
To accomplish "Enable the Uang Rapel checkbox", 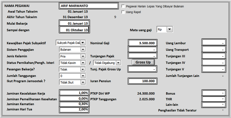I will click(x=123, y=12).
